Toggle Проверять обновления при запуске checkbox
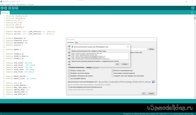This screenshot has height=115, width=196. pyautogui.click(x=69, y=76)
